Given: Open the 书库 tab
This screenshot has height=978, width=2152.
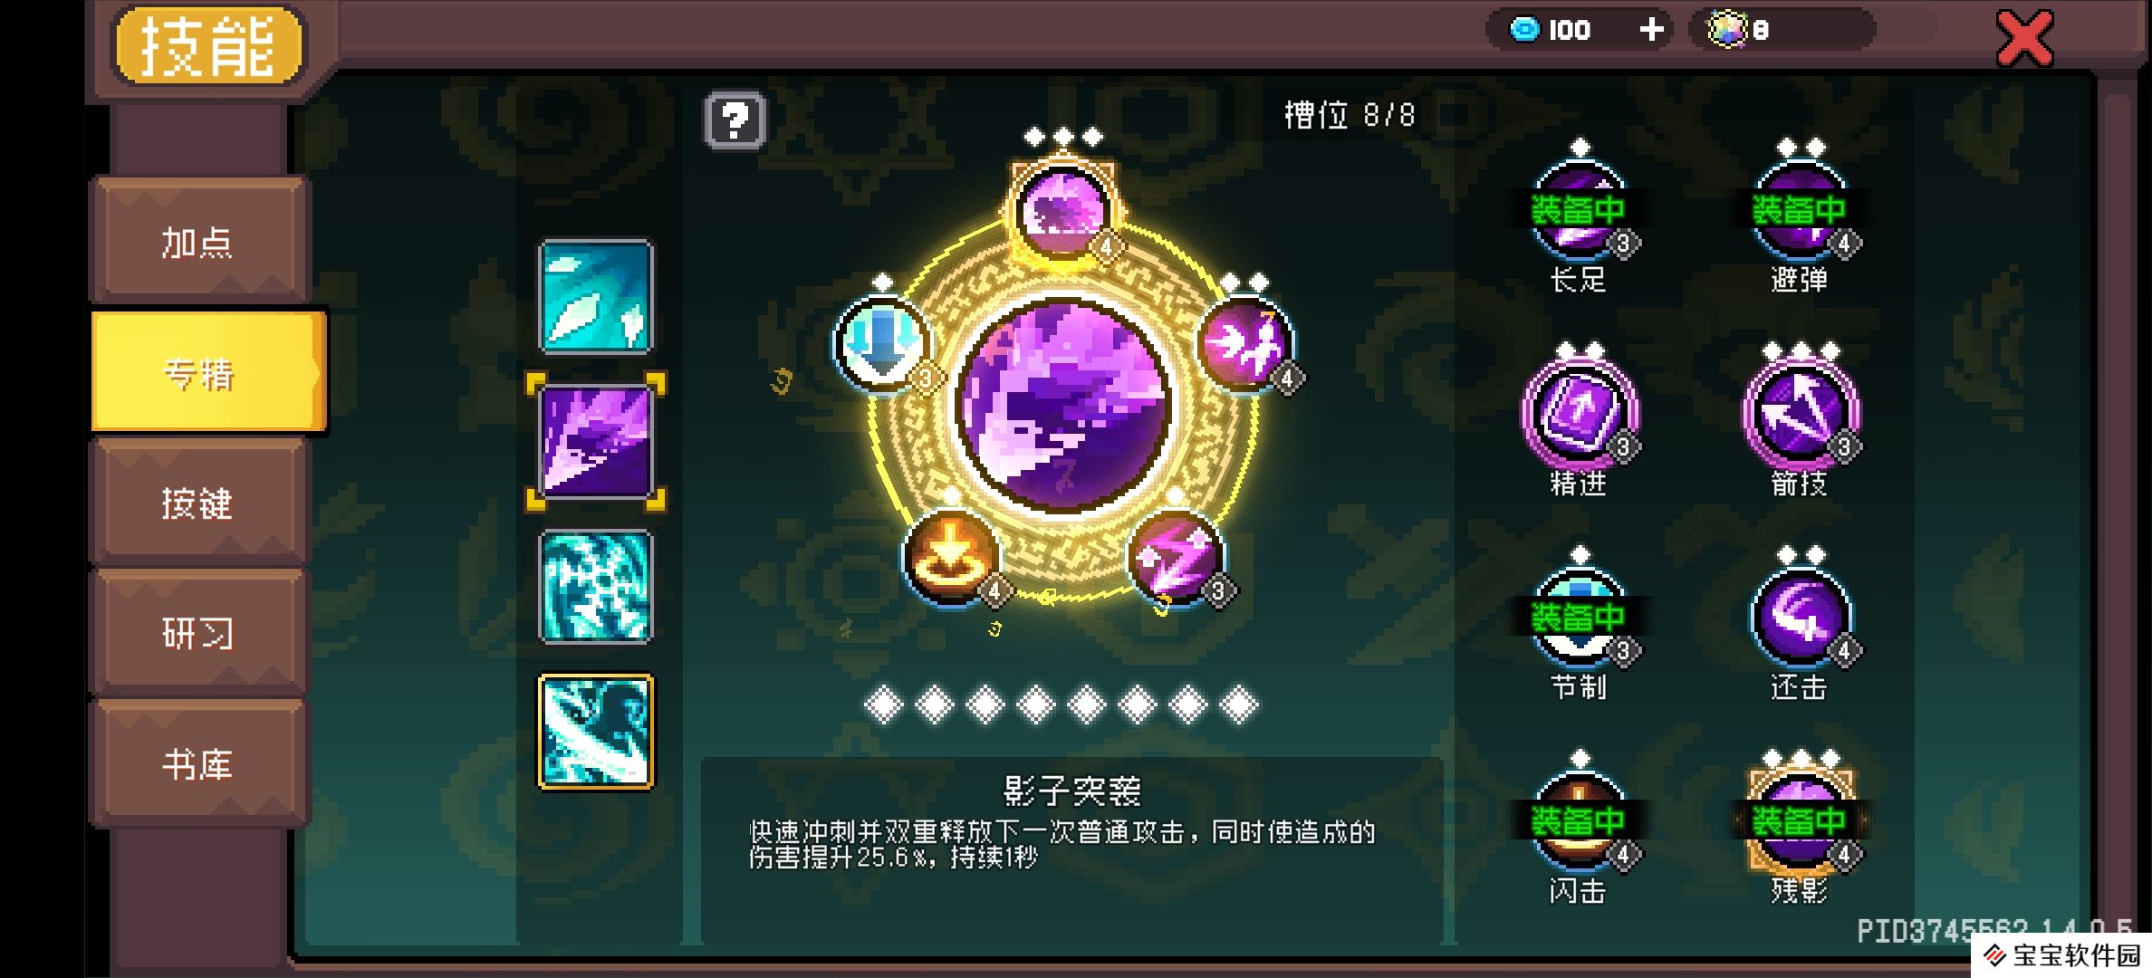Looking at the screenshot, I should 199,763.
